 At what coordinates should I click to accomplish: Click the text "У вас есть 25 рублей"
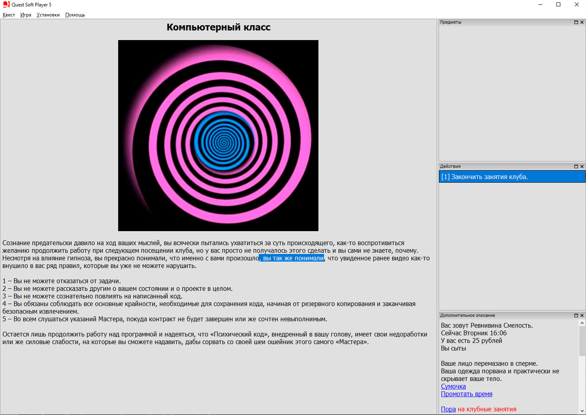[471, 340]
